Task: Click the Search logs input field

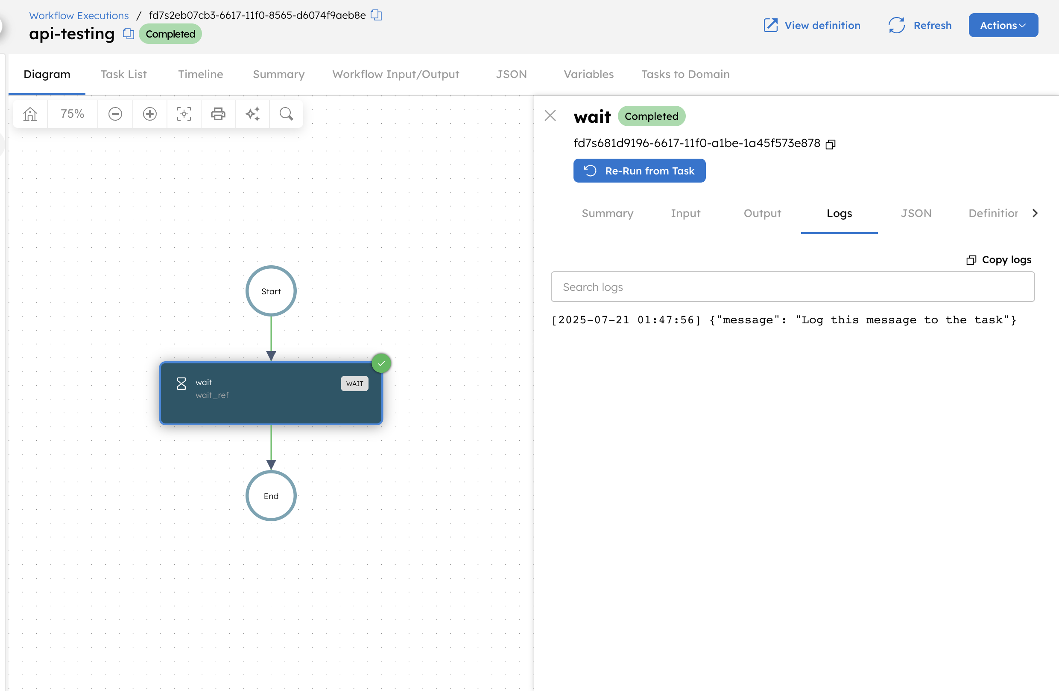Action: point(792,287)
